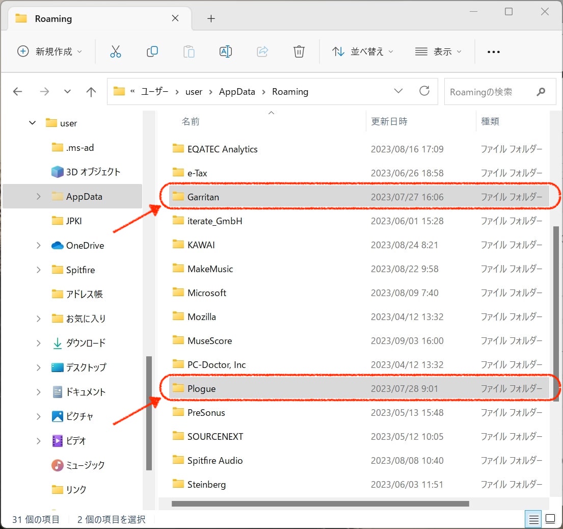Select the Steinberg folder
Image resolution: width=563 pixels, height=529 pixels.
pyautogui.click(x=206, y=485)
